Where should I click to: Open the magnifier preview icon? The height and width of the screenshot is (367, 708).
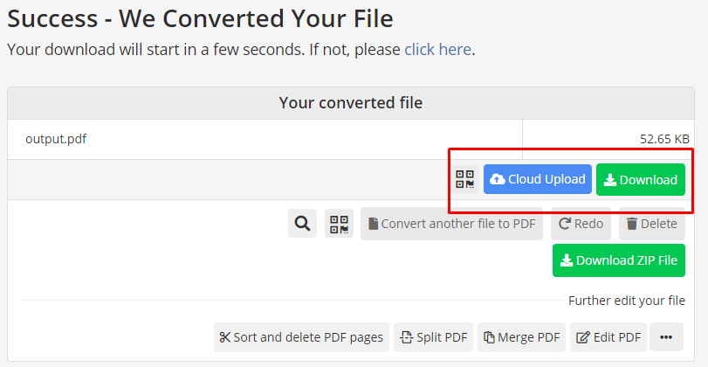302,224
